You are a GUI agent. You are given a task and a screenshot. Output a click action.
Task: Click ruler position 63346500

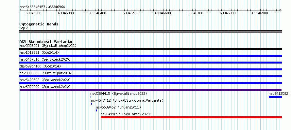(131, 13)
